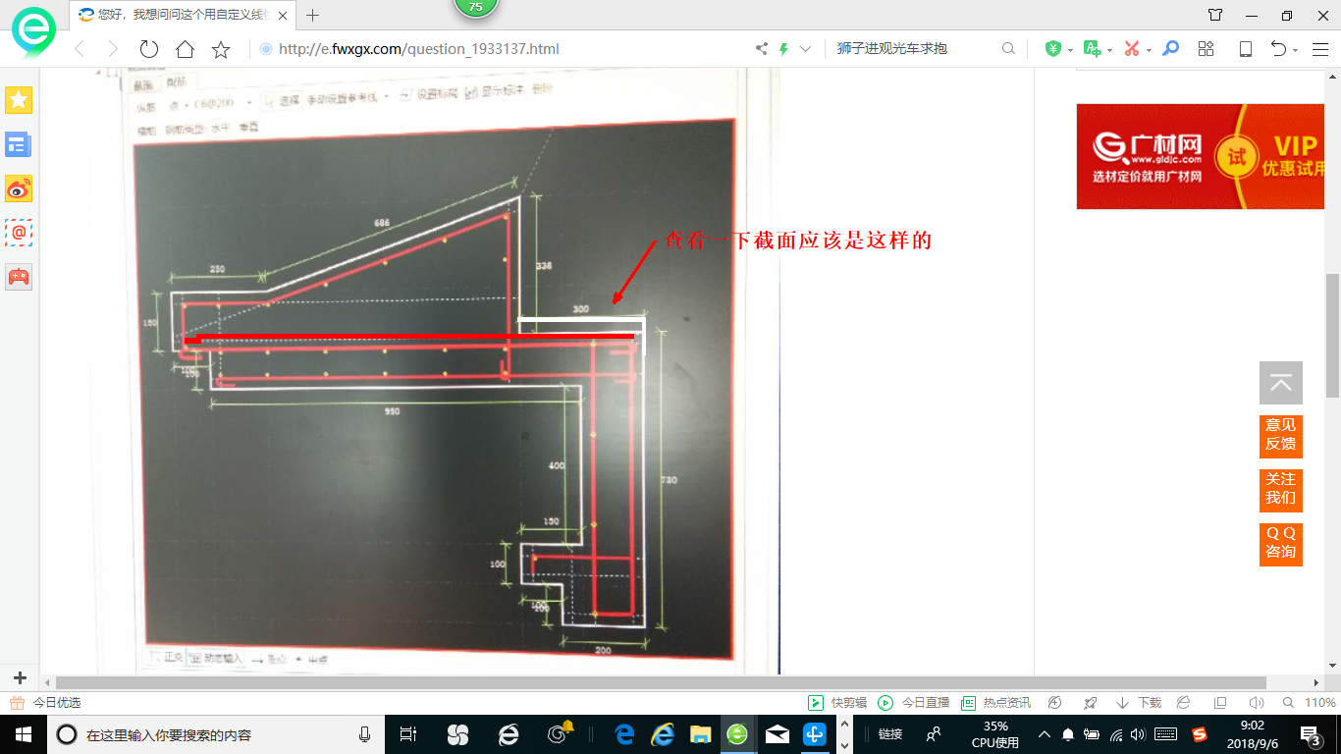This screenshot has width=1341, height=754.
Task: Reload the current page
Action: pyautogui.click(x=148, y=48)
